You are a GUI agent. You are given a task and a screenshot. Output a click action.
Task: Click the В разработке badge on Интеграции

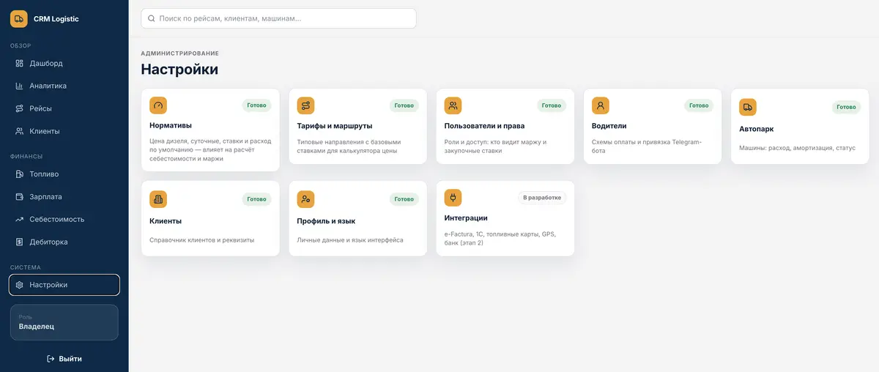(x=542, y=198)
